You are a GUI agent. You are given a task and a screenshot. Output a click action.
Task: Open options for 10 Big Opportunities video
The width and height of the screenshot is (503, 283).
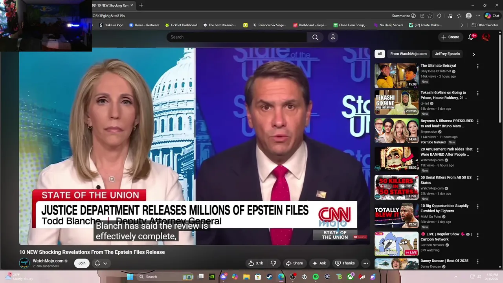point(478,206)
